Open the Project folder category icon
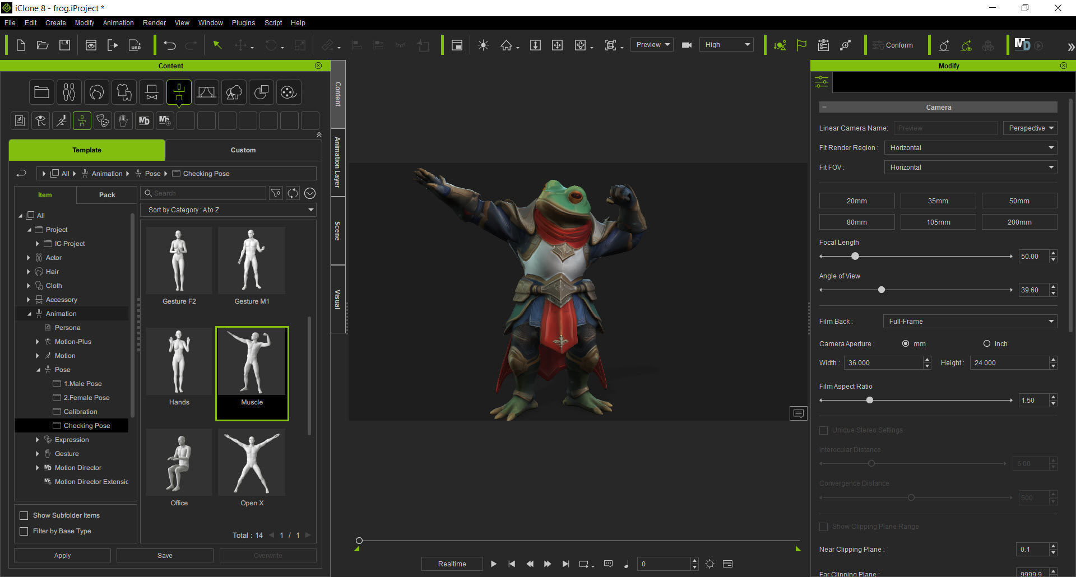The image size is (1076, 577). click(41, 92)
